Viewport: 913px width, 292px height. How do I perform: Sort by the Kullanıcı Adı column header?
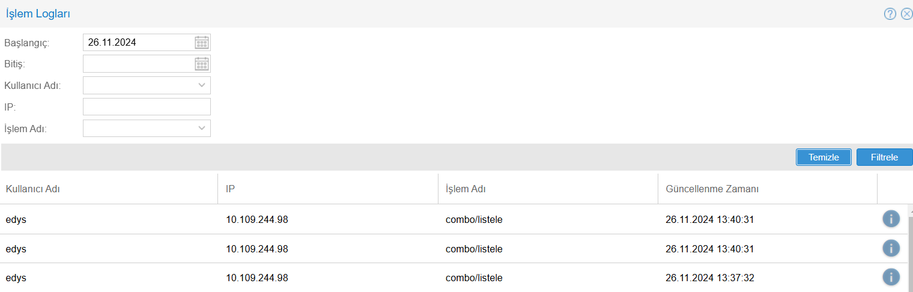[33, 189]
